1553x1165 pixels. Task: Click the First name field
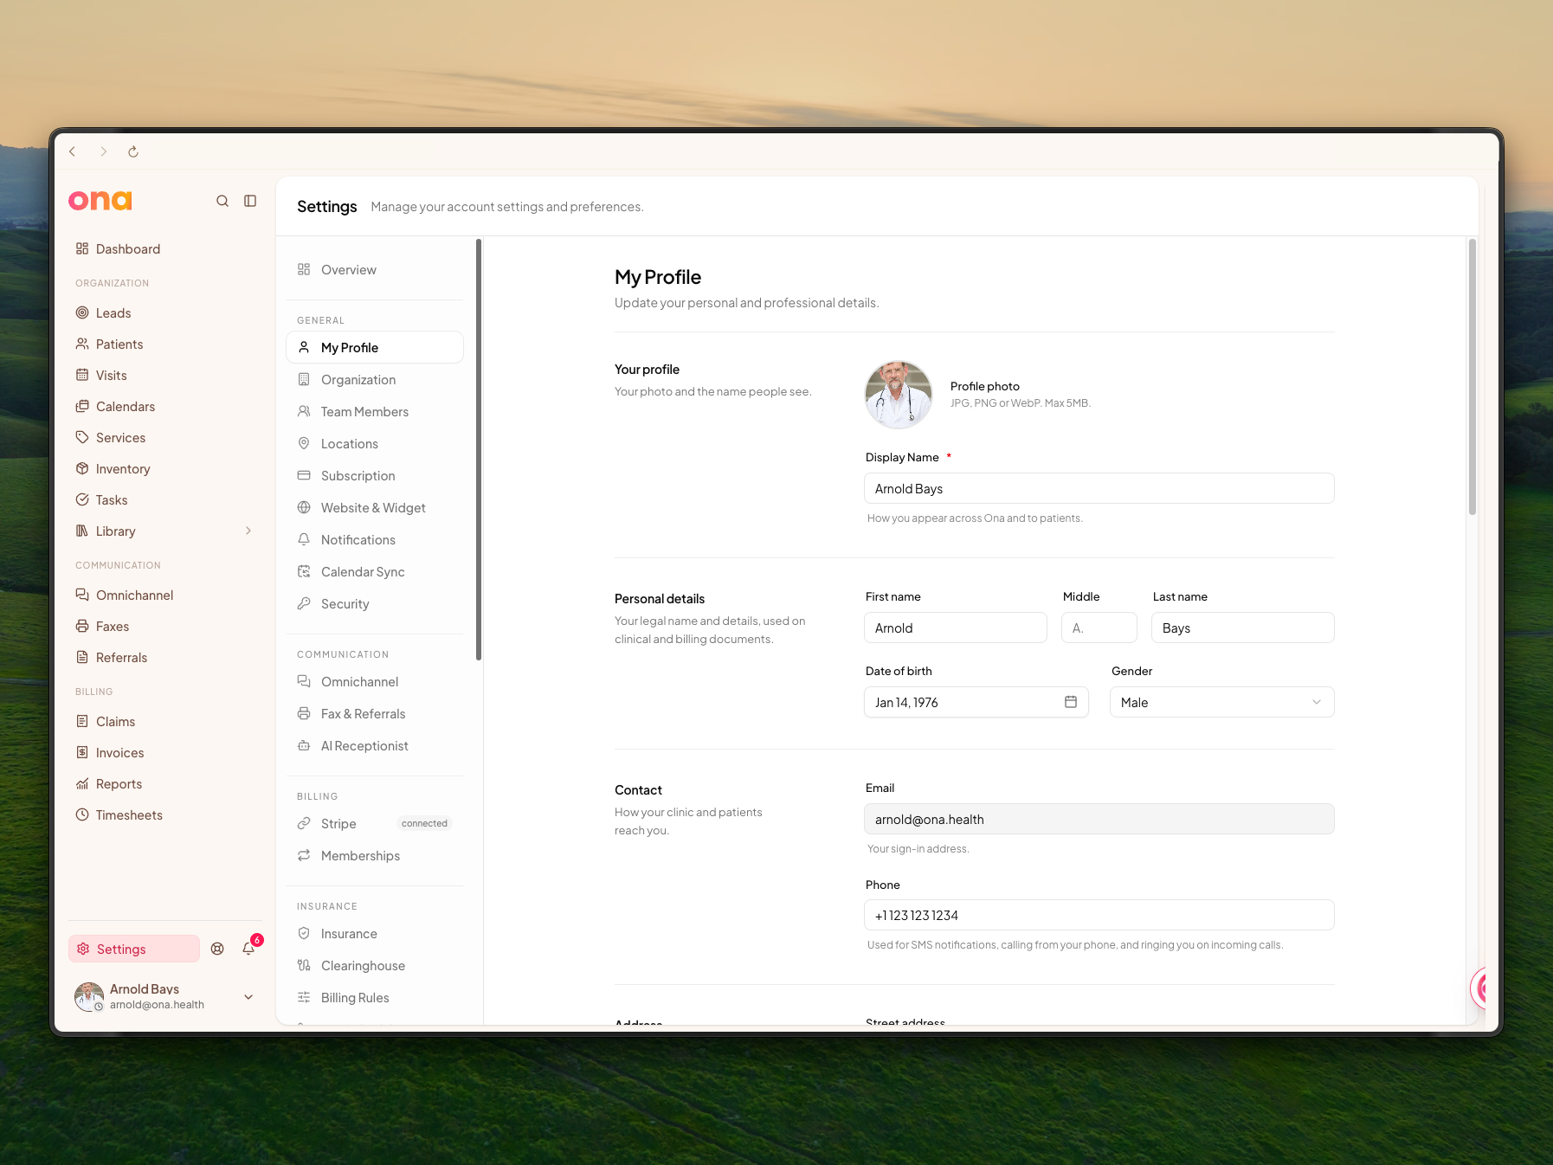[x=956, y=628]
